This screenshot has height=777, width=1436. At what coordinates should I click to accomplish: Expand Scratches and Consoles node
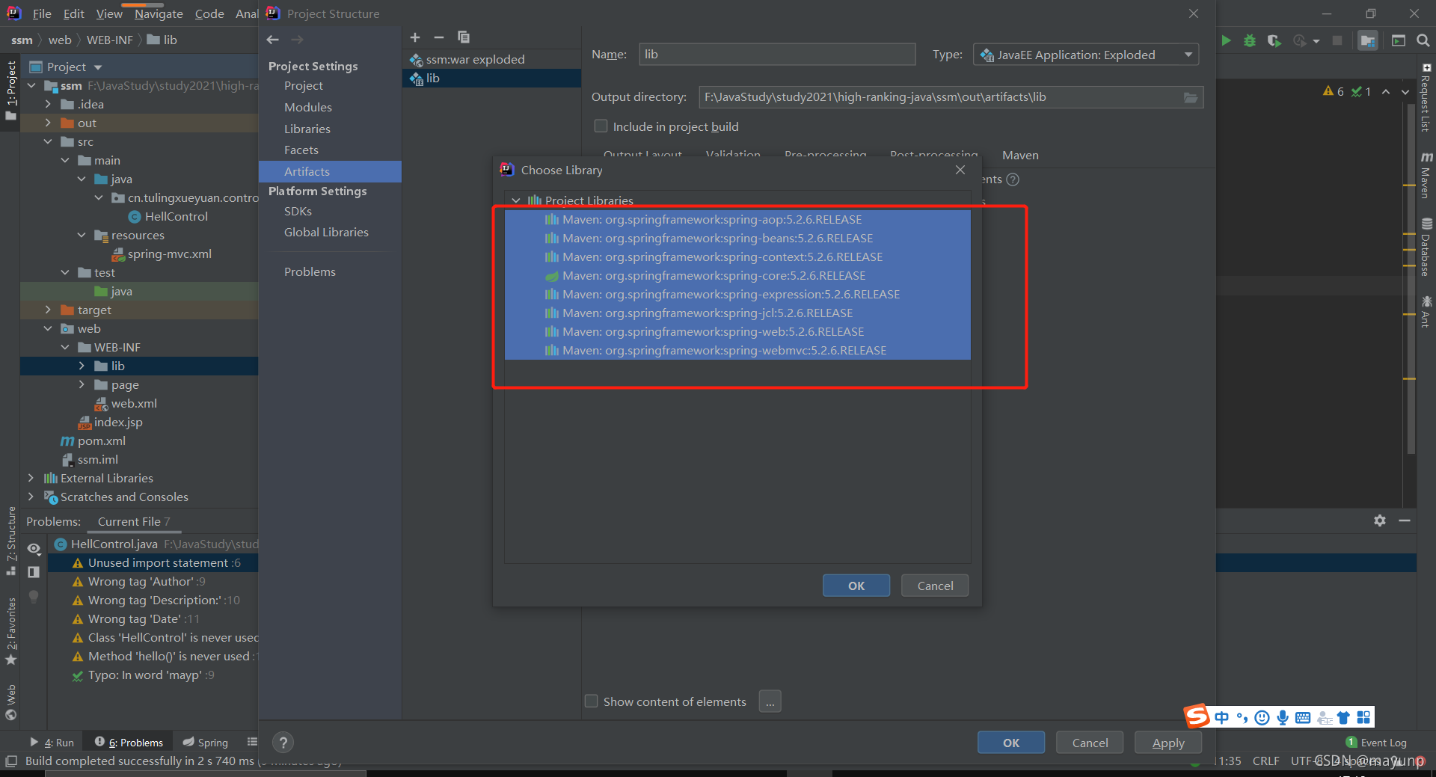click(x=31, y=497)
